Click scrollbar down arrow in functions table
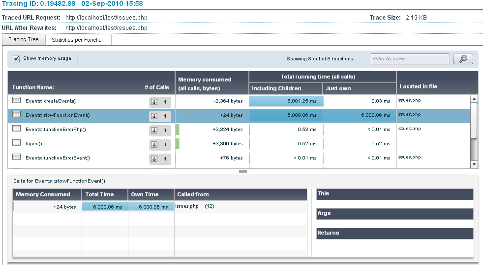Image resolution: width=483 pixels, height=265 pixels. point(474,164)
